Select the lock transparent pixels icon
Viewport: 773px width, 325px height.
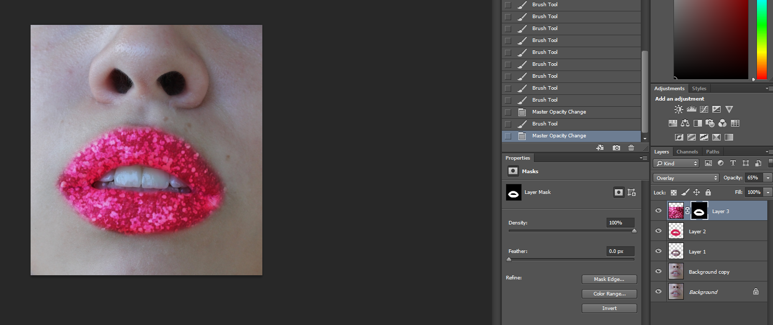pyautogui.click(x=673, y=192)
